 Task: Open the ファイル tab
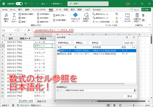click(x=5, y=10)
